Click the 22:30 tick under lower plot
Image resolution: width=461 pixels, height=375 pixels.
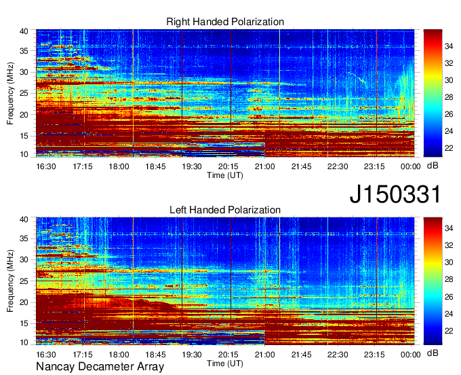(338, 355)
